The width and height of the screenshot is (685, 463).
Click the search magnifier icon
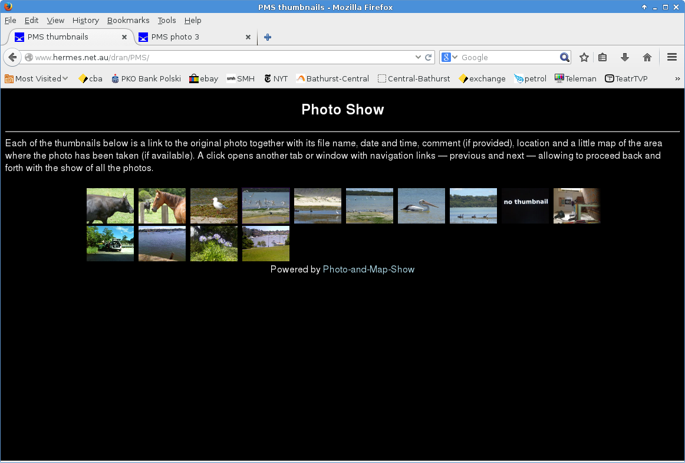click(564, 57)
